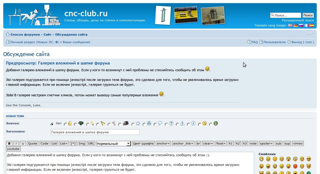This screenshot has width=320, height=174.
Task: Click 'Выход [ root ]' logout link
Action: (x=303, y=42)
